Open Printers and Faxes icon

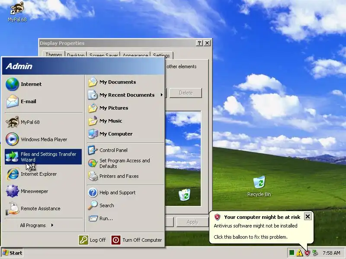click(x=93, y=176)
